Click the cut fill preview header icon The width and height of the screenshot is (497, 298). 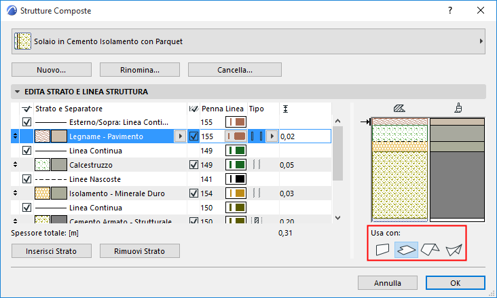click(x=399, y=109)
